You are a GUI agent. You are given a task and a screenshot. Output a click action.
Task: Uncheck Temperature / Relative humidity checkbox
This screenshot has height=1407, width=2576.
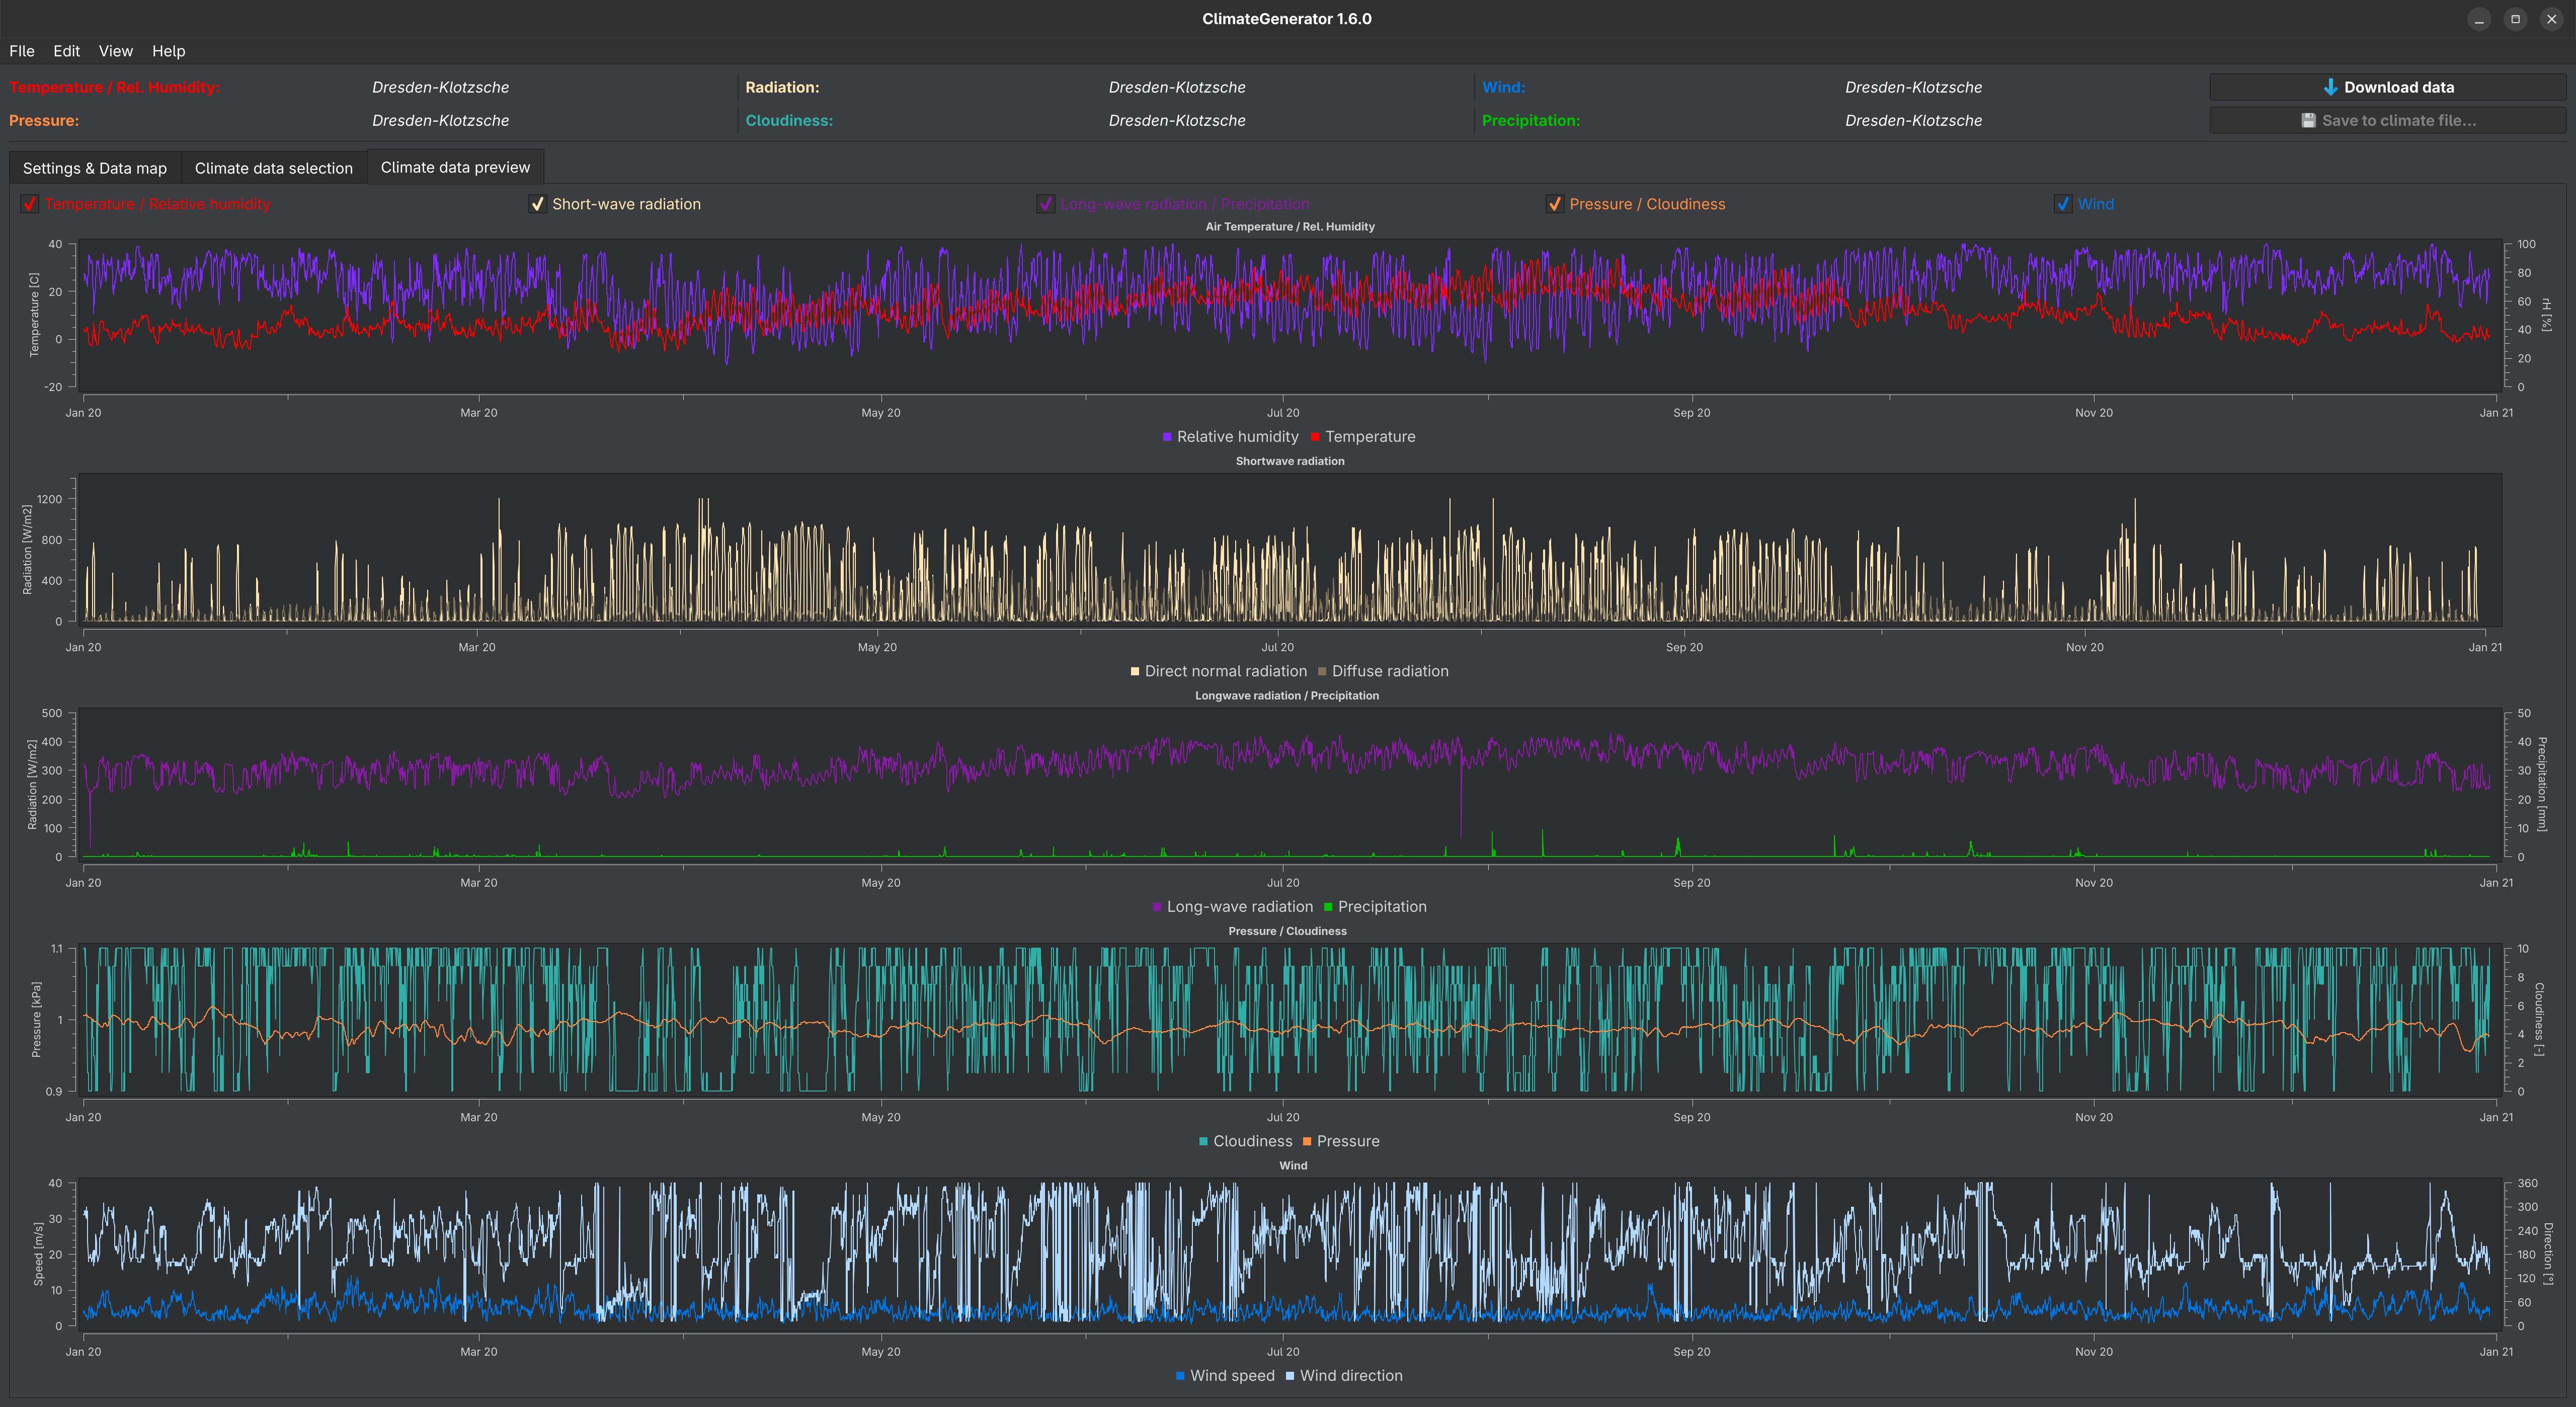(x=30, y=204)
